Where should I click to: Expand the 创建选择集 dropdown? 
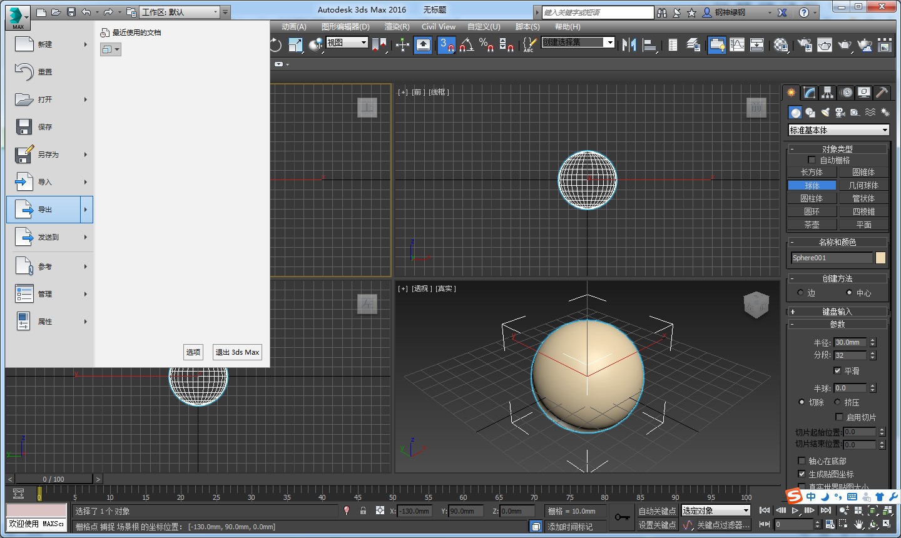[x=609, y=42]
